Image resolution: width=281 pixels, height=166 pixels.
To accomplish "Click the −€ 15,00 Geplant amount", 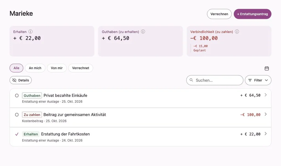I will click(201, 46).
